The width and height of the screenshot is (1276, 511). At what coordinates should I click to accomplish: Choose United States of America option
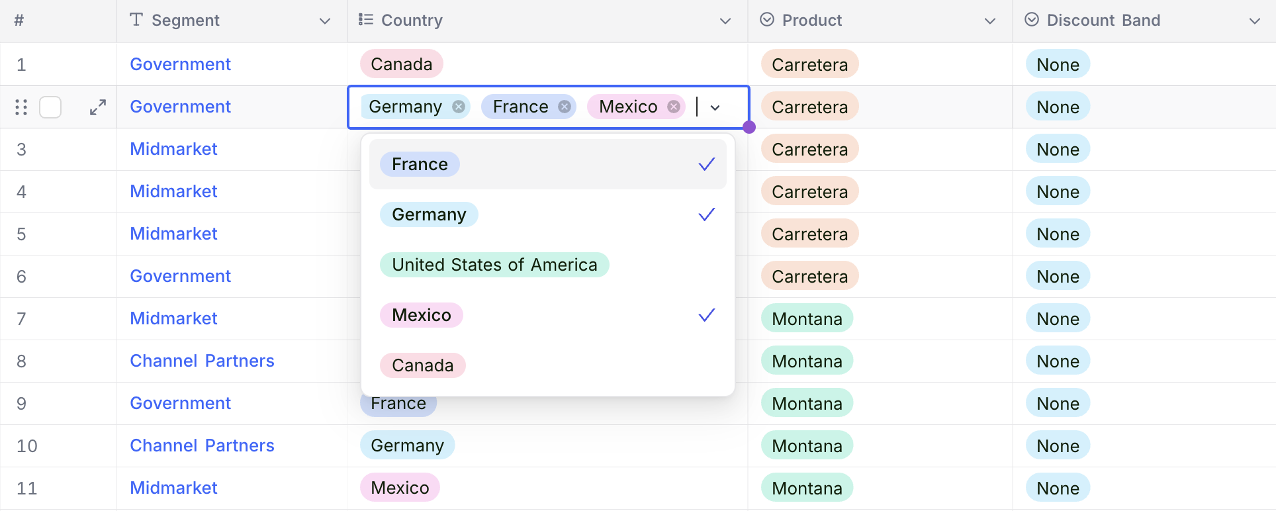tap(494, 265)
